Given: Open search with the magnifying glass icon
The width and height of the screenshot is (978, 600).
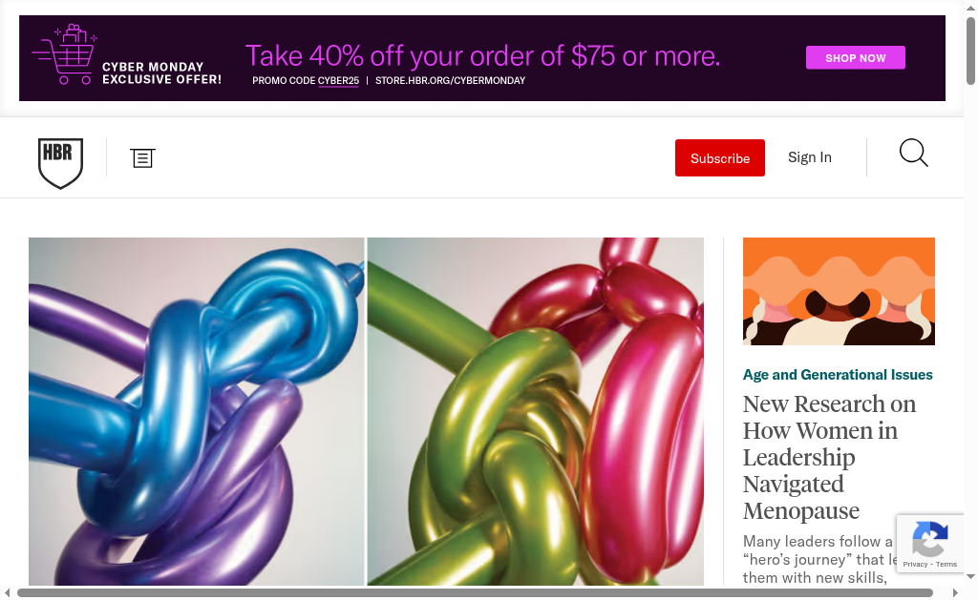Looking at the screenshot, I should (914, 153).
